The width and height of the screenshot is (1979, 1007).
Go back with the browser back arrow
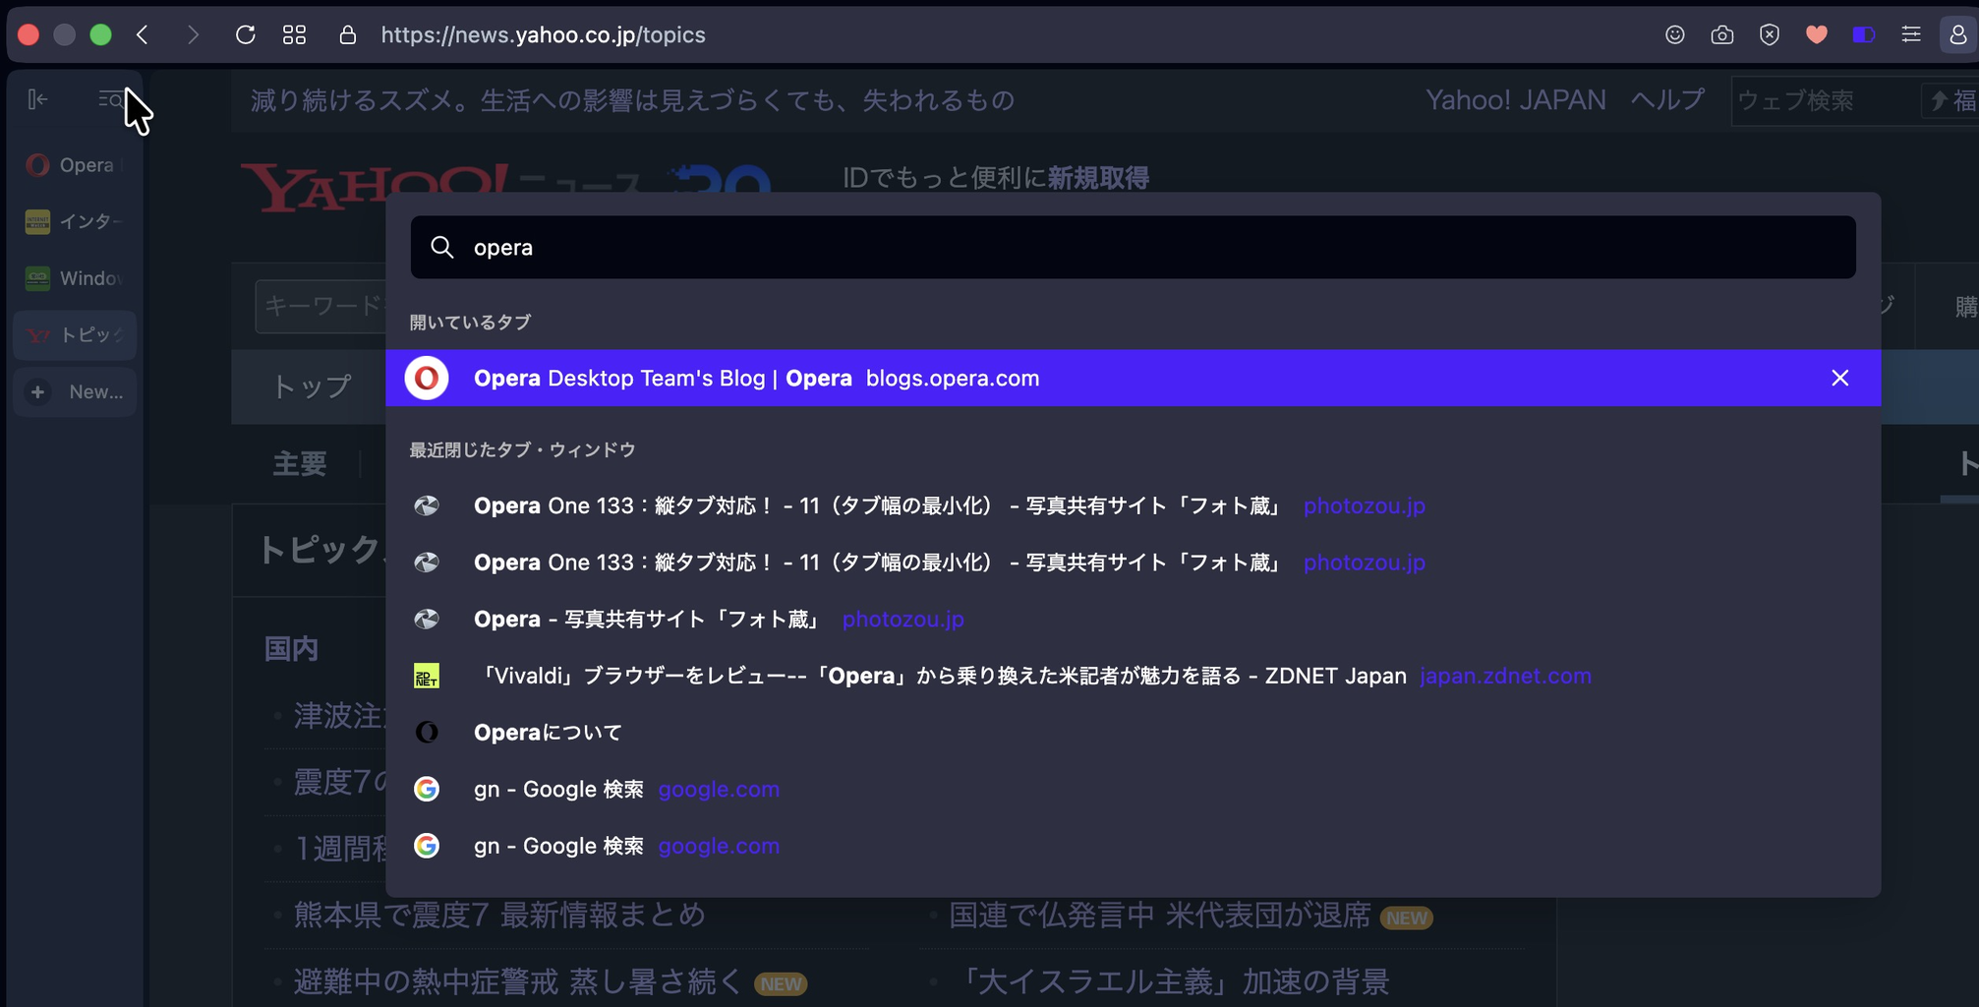[x=144, y=35]
